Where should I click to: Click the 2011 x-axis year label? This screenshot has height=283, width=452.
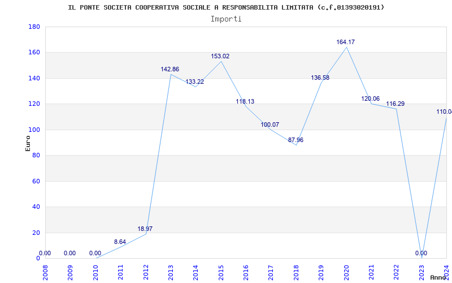(121, 272)
